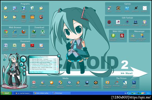Open the Windows start button

6,93
